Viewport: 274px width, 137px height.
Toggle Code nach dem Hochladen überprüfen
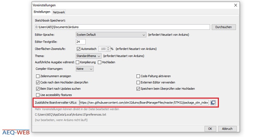[x=38, y=82]
